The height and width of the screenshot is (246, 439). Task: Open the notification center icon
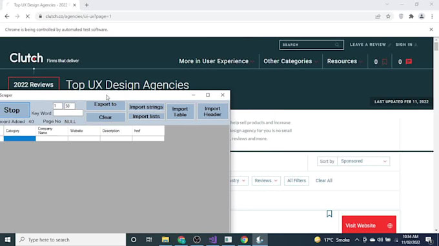click(x=429, y=240)
